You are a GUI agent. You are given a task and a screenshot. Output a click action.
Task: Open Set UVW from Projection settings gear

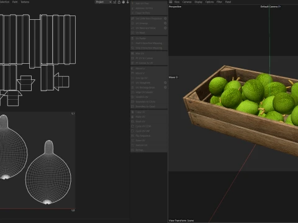(165, 19)
